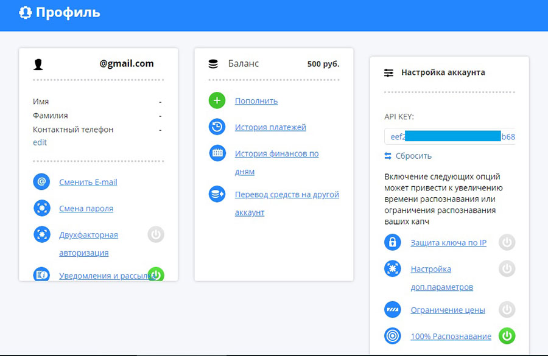Open Защита ключа по IP link
Screen dimensions: 548x356
[448, 243]
